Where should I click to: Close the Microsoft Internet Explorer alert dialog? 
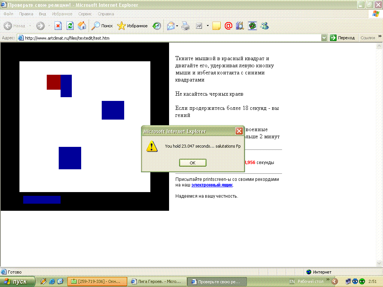pyautogui.click(x=239, y=131)
